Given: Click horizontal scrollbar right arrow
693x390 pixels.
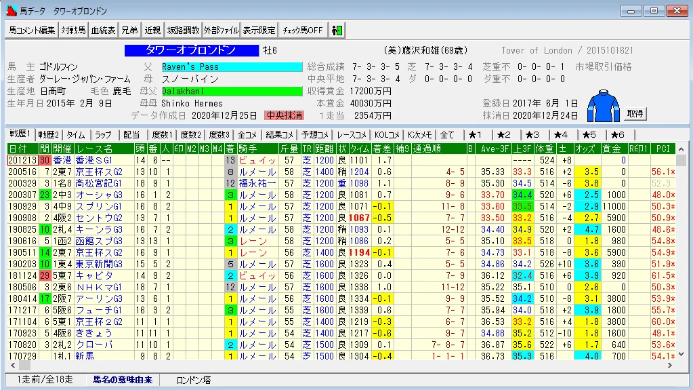Looking at the screenshot, I should pyautogui.click(x=670, y=365).
